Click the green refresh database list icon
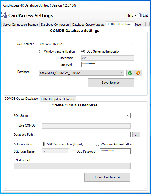 (130, 73)
